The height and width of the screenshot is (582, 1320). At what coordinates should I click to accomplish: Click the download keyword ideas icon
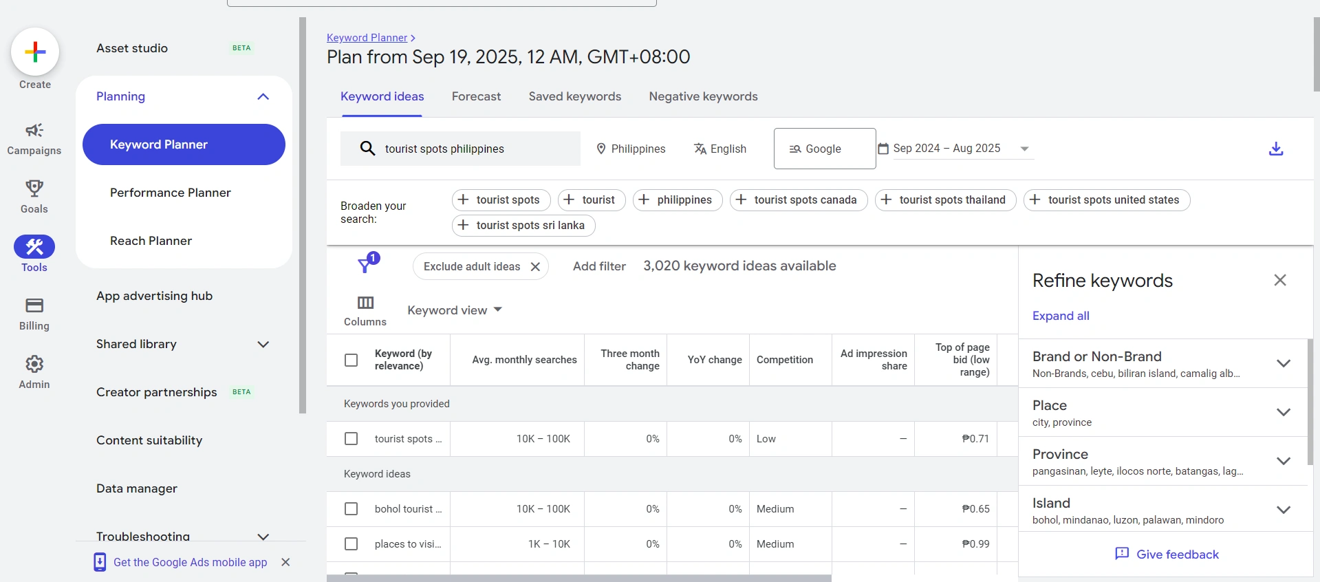pyautogui.click(x=1276, y=149)
